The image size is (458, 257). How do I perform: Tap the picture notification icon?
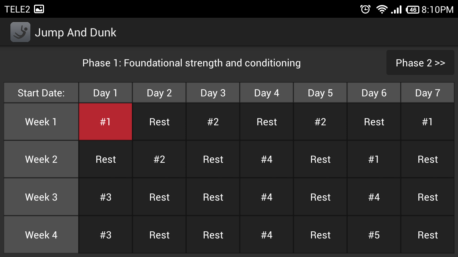(x=39, y=9)
